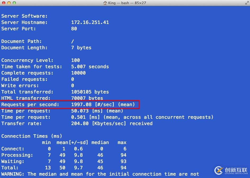Click the 'Total transferred:' label

click(27, 92)
